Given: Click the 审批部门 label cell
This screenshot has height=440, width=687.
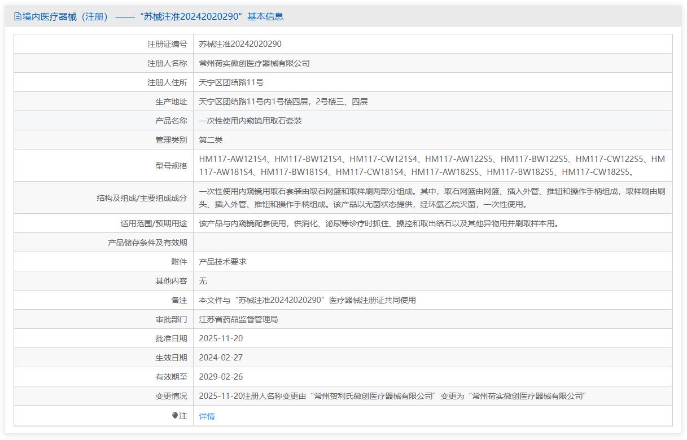Looking at the screenshot, I should (104, 319).
